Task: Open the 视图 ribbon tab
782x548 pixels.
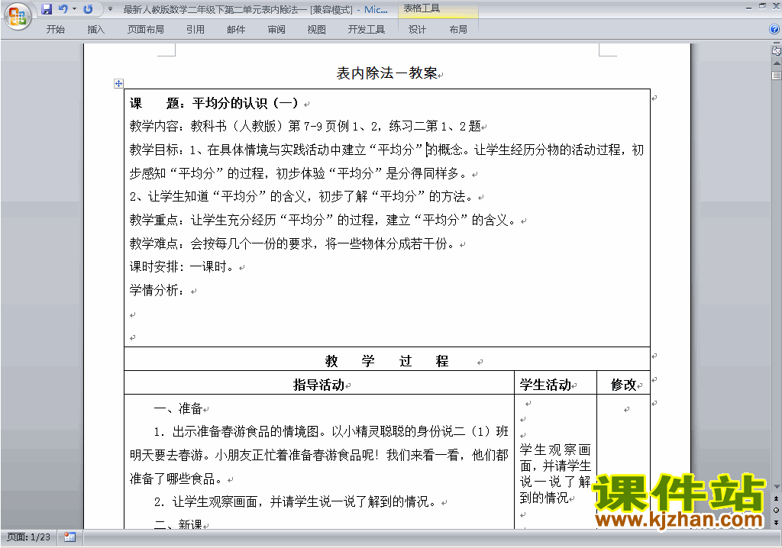Action: 317,30
